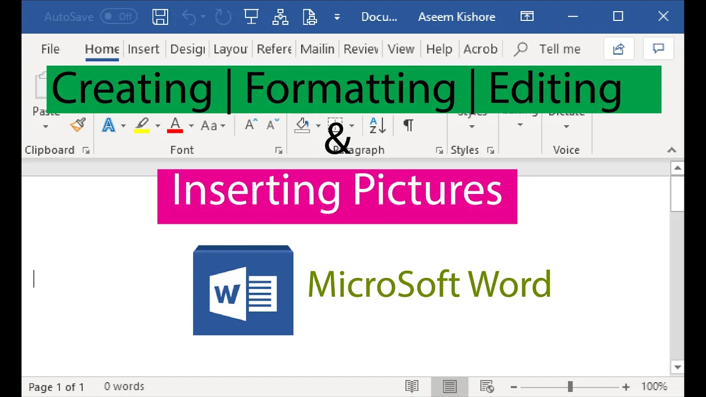The image size is (706, 397).
Task: Toggle Show/Hide paragraph marks
Action: point(408,125)
